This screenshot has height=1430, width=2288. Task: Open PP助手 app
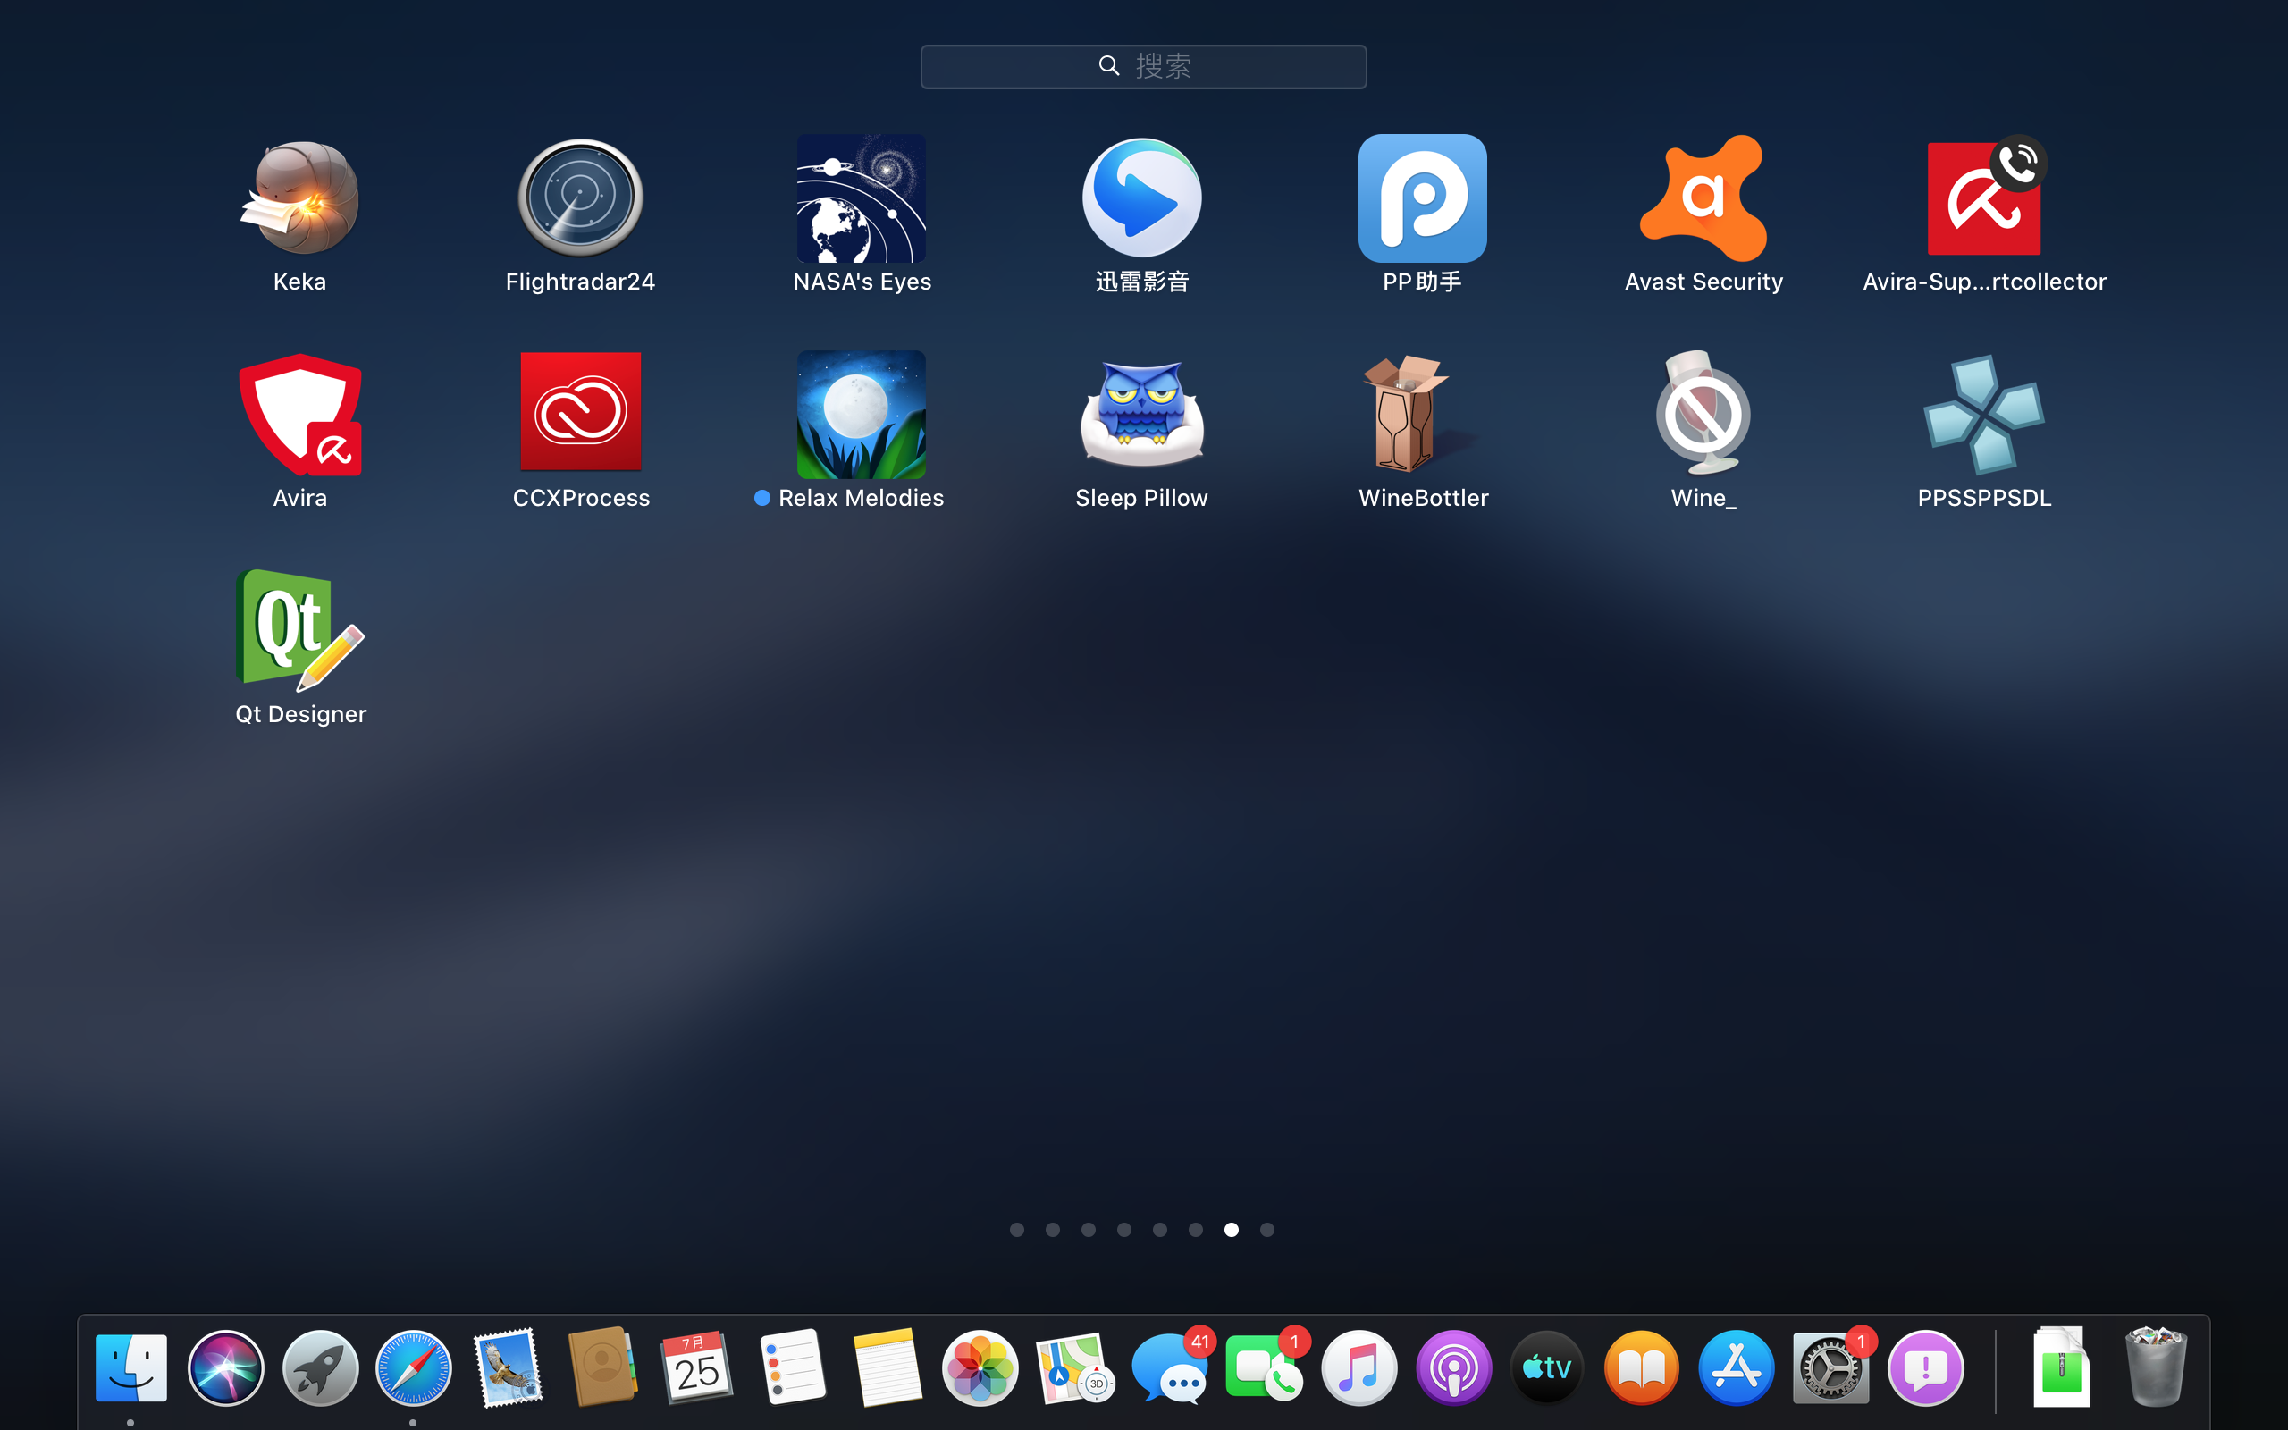1422,198
